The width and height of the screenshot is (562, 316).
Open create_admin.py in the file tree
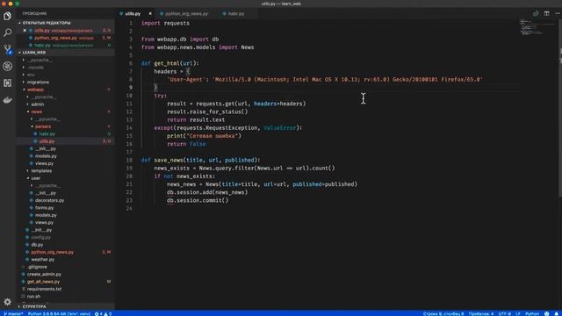(44, 275)
